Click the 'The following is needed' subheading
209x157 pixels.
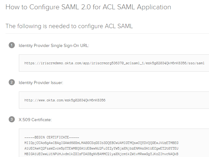pyautogui.click(x=69, y=26)
